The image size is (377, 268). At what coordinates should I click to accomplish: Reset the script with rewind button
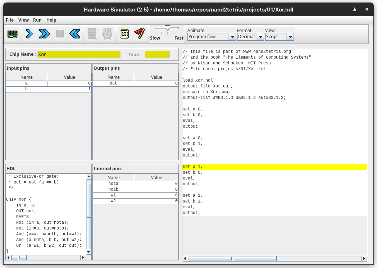[75, 34]
